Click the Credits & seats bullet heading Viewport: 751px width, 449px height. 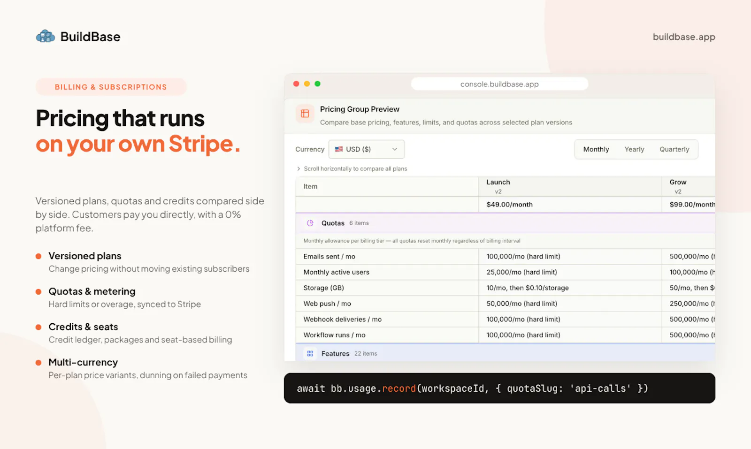83,327
